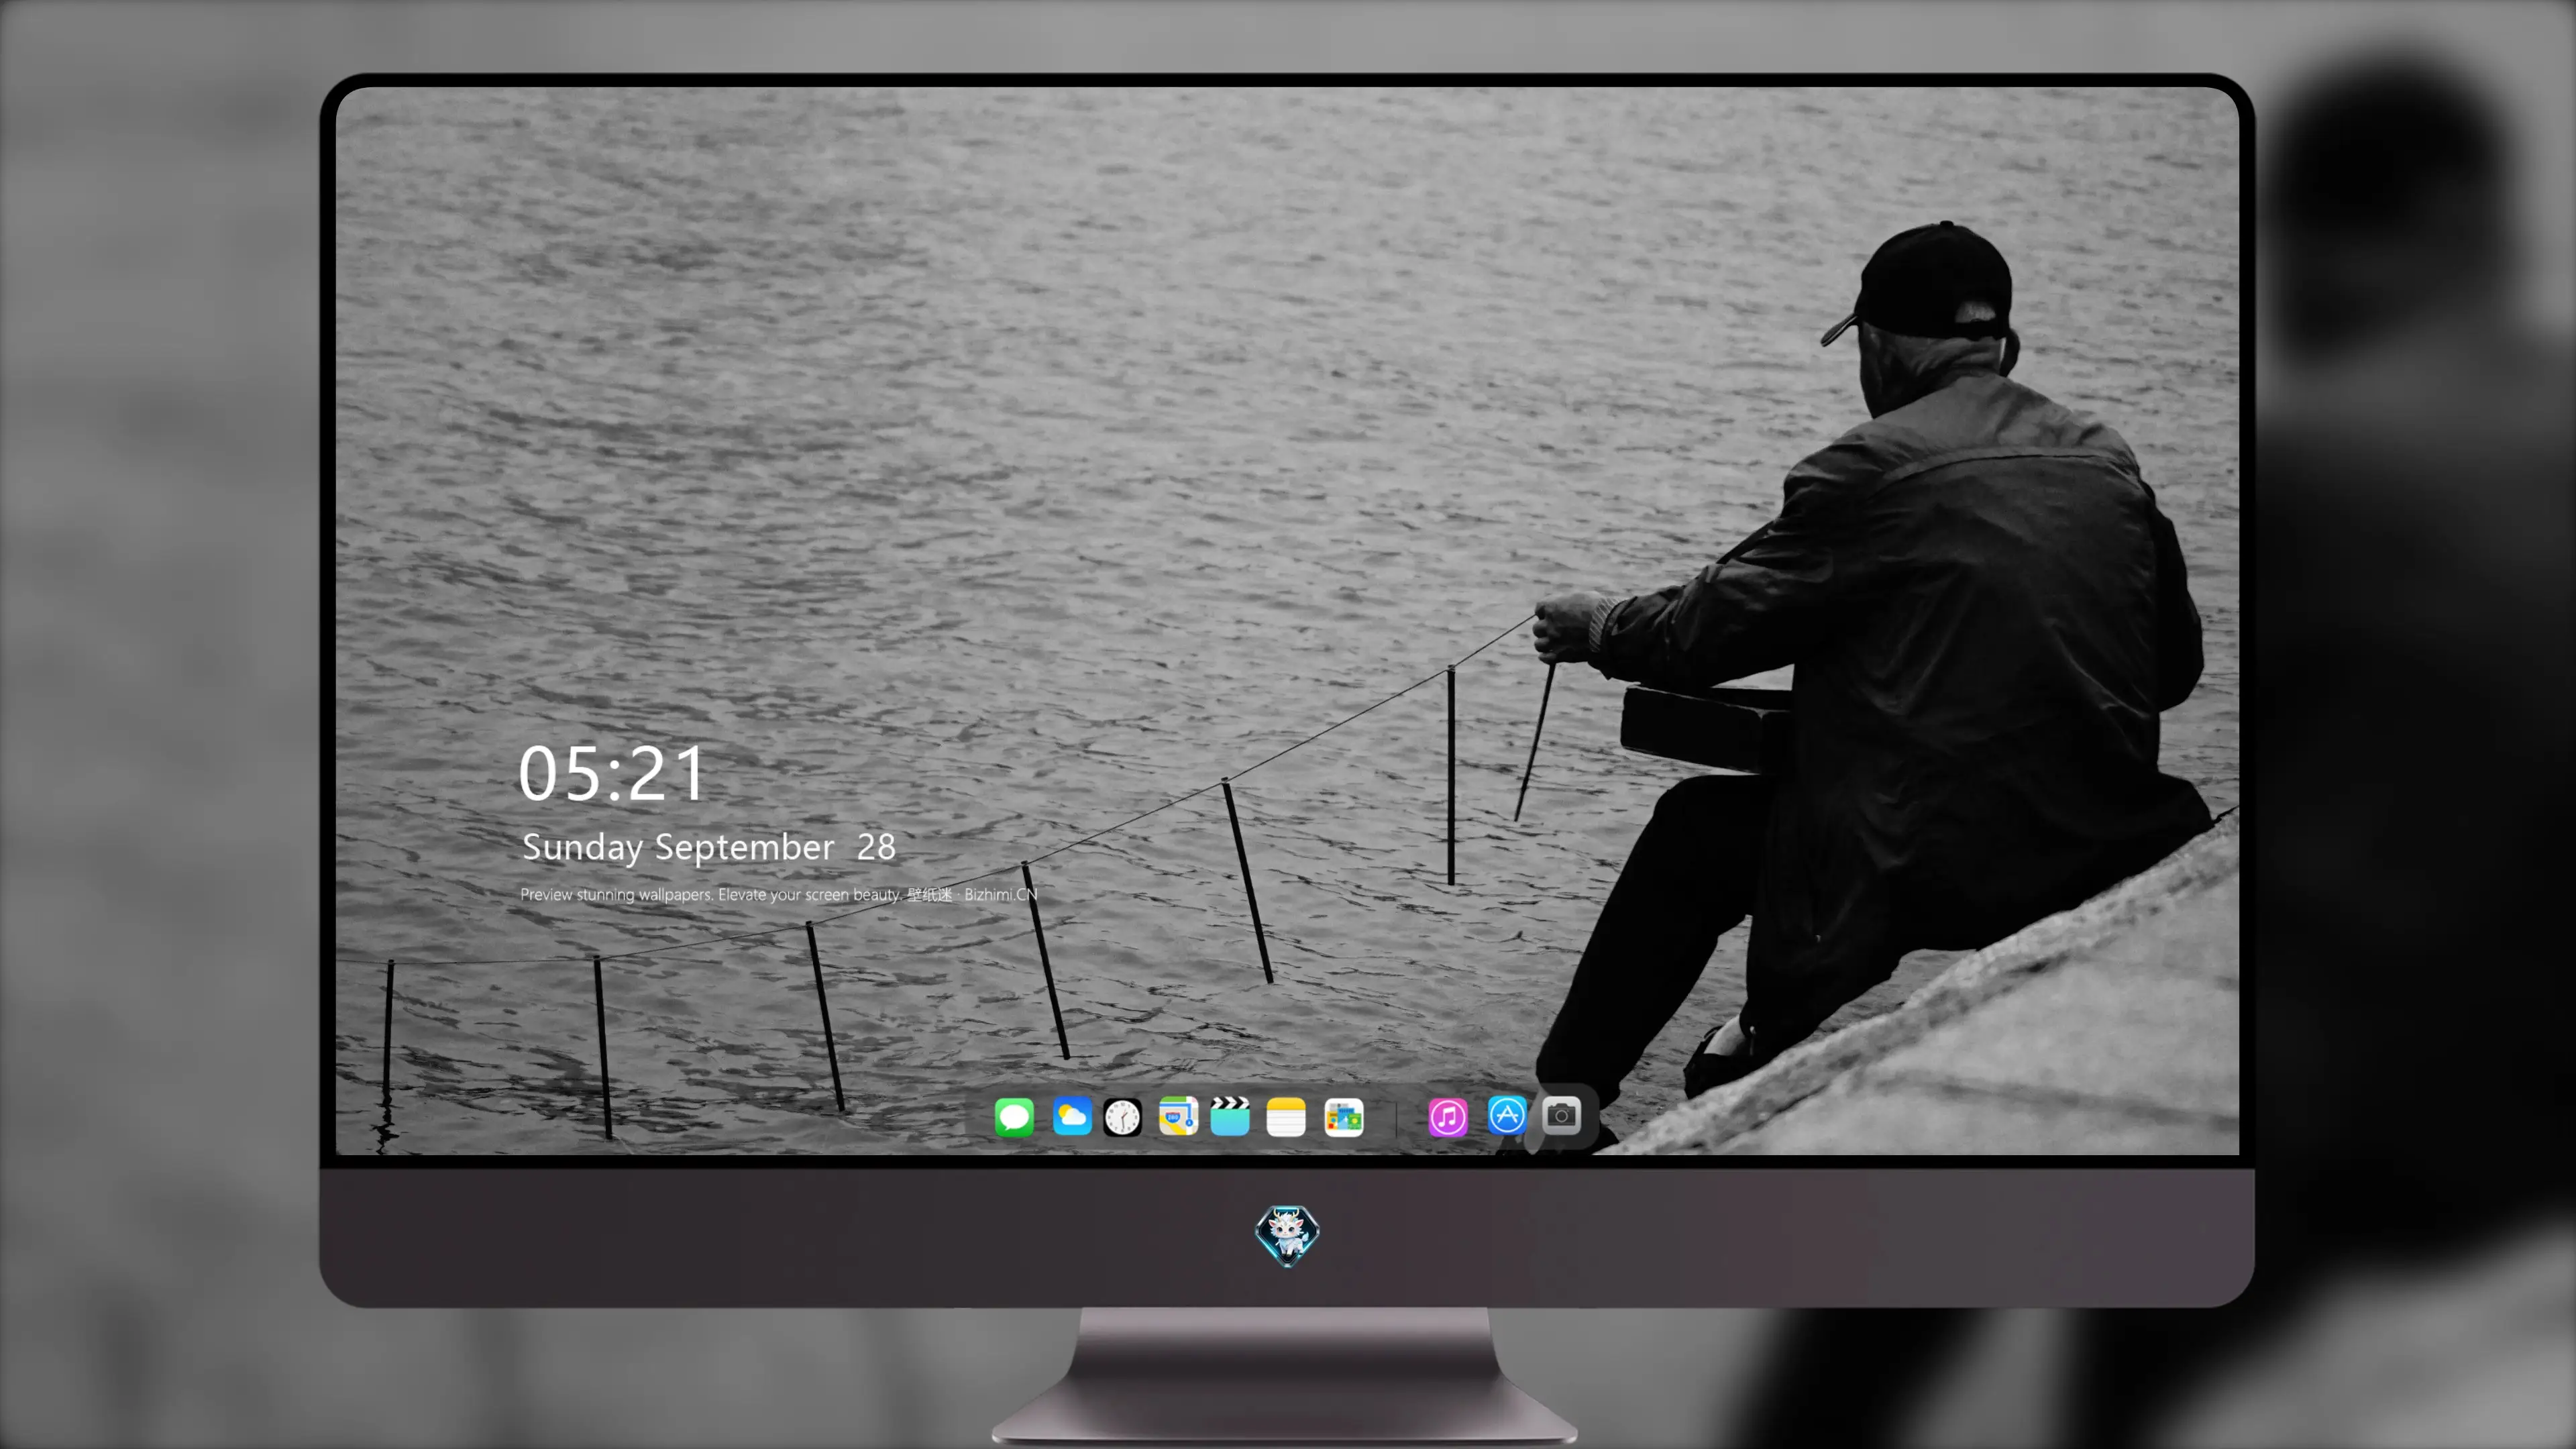Viewport: 2576px width, 1449px height.
Task: Launch the iTunes Store music icon
Action: 1448,1117
